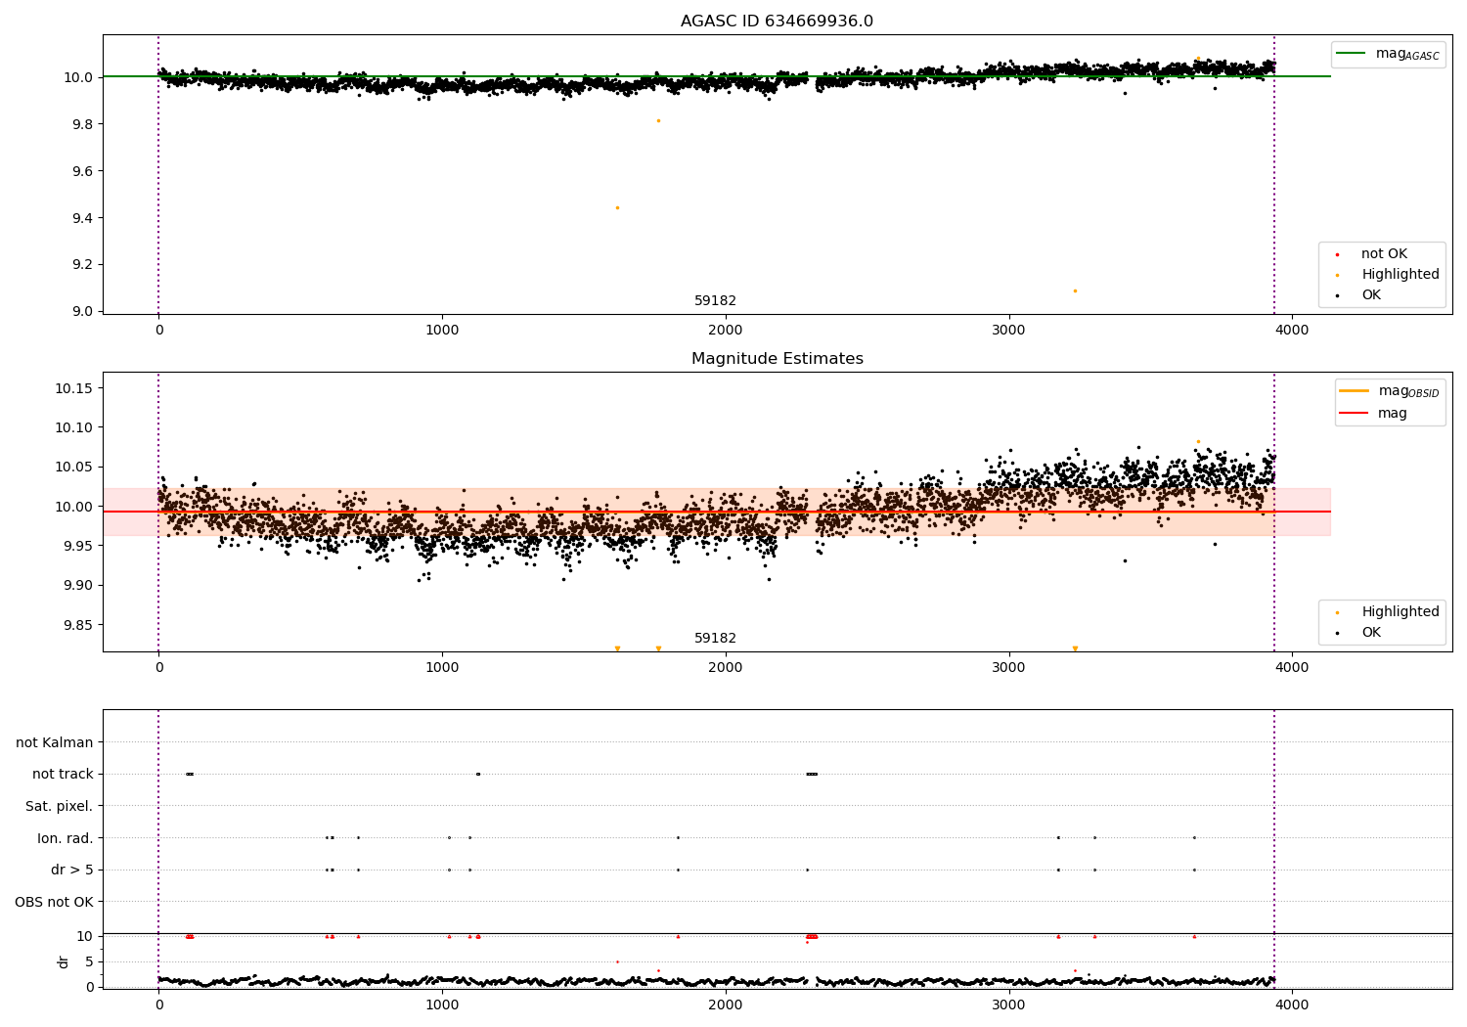The image size is (1467, 1027).
Task: Click x-tick 2000 under the top plot
Action: tap(726, 331)
